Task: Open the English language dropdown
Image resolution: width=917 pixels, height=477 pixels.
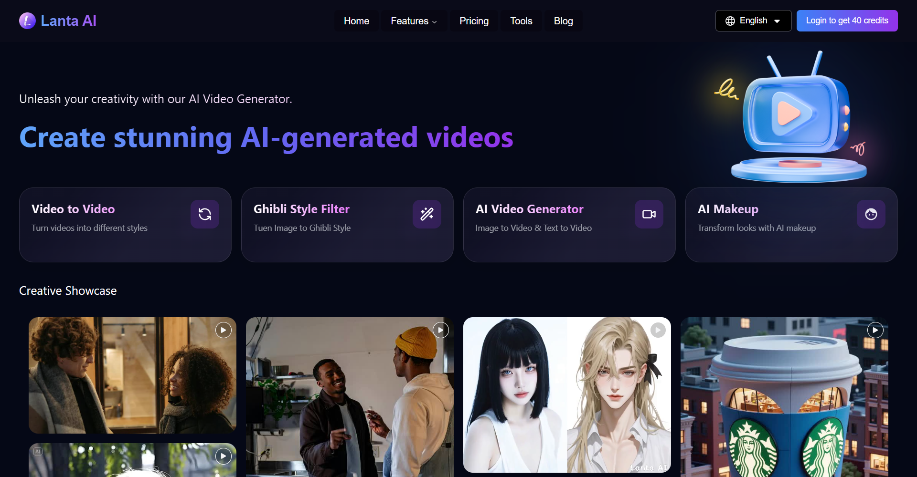Action: pos(753,21)
